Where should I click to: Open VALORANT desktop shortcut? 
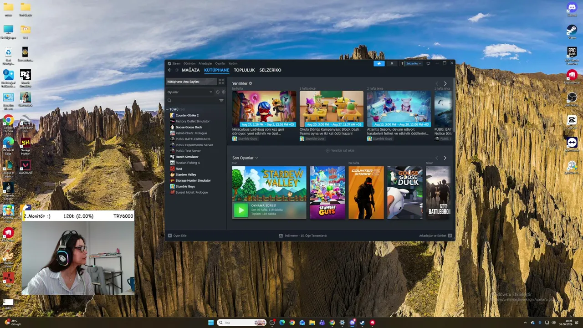(x=26, y=167)
